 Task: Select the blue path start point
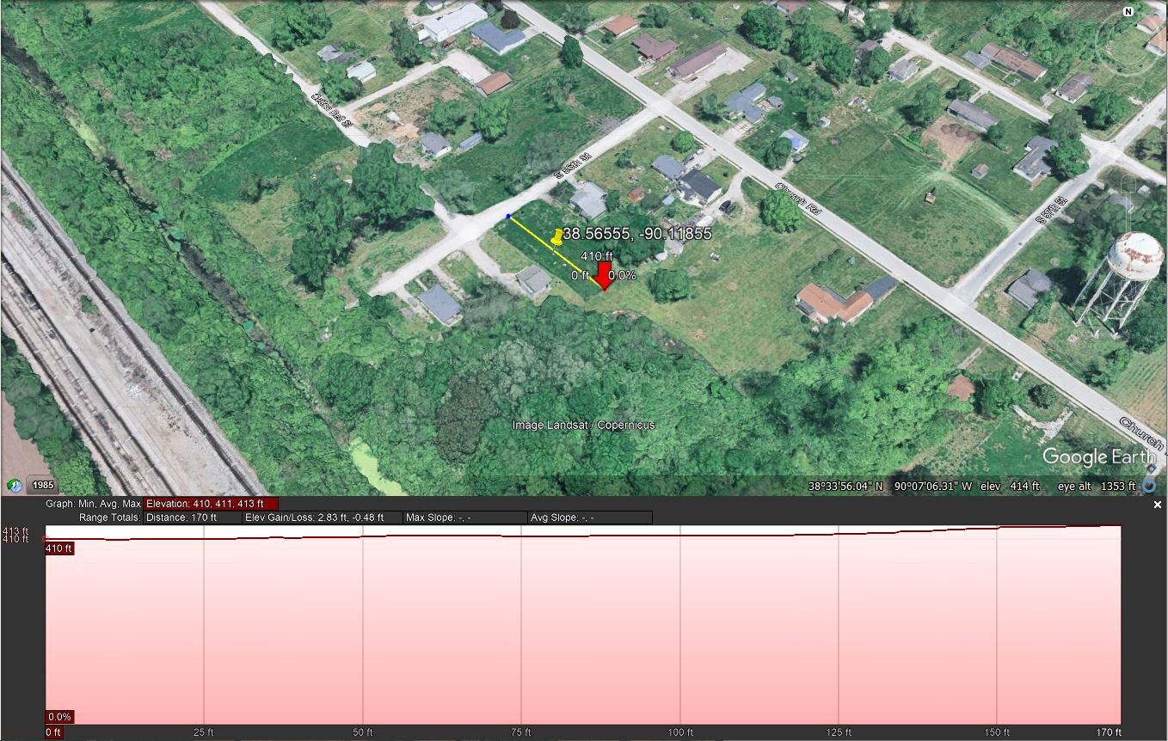pos(508,217)
